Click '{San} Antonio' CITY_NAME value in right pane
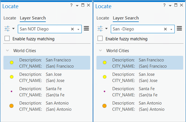 152,109
